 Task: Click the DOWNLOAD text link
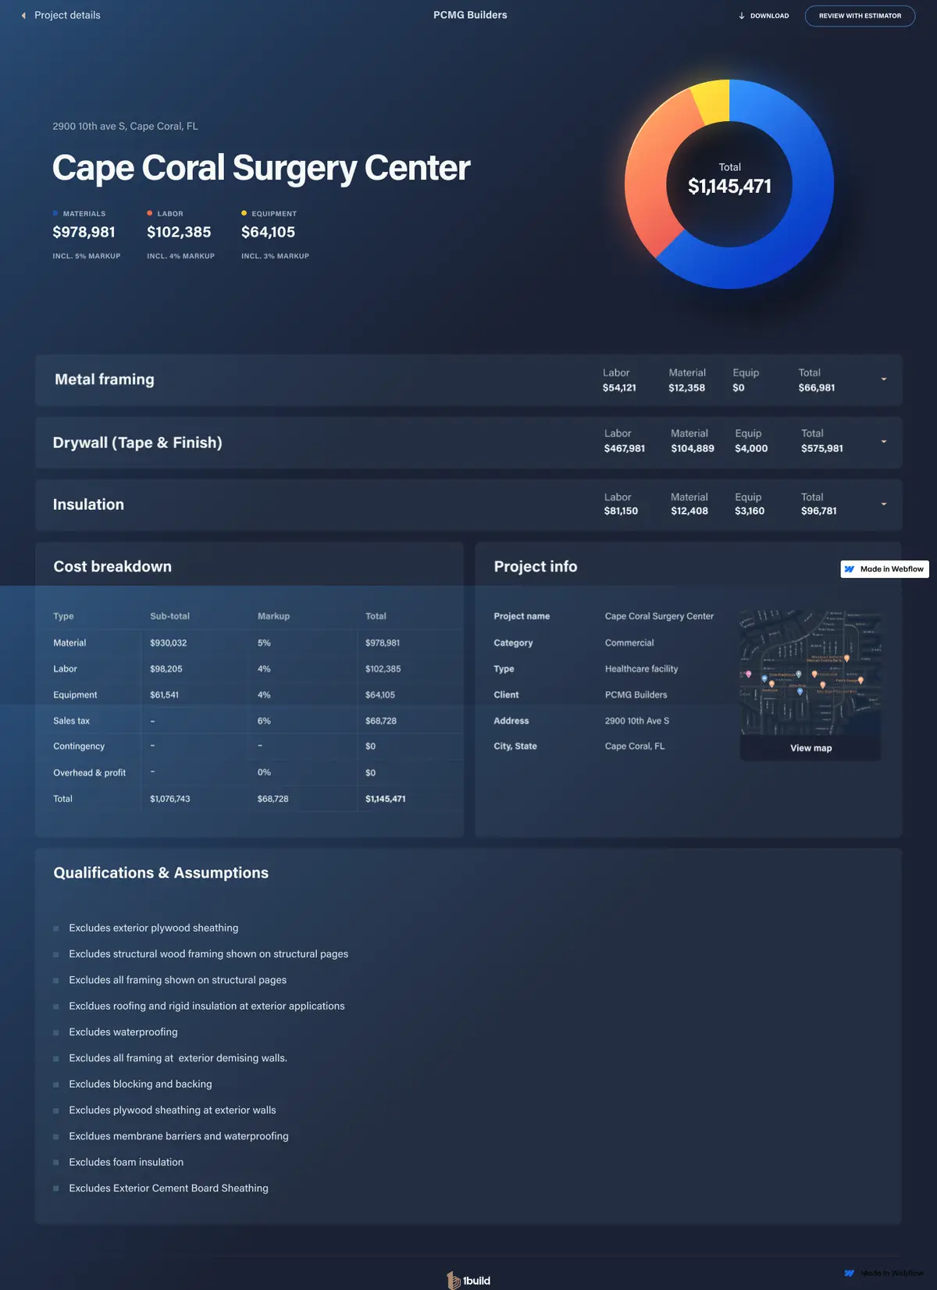pos(769,16)
